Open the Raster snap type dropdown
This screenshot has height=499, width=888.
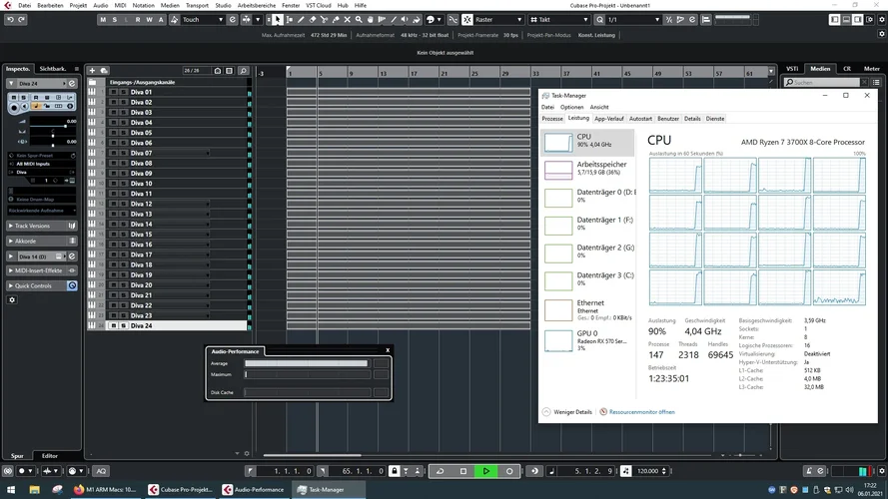click(x=499, y=19)
